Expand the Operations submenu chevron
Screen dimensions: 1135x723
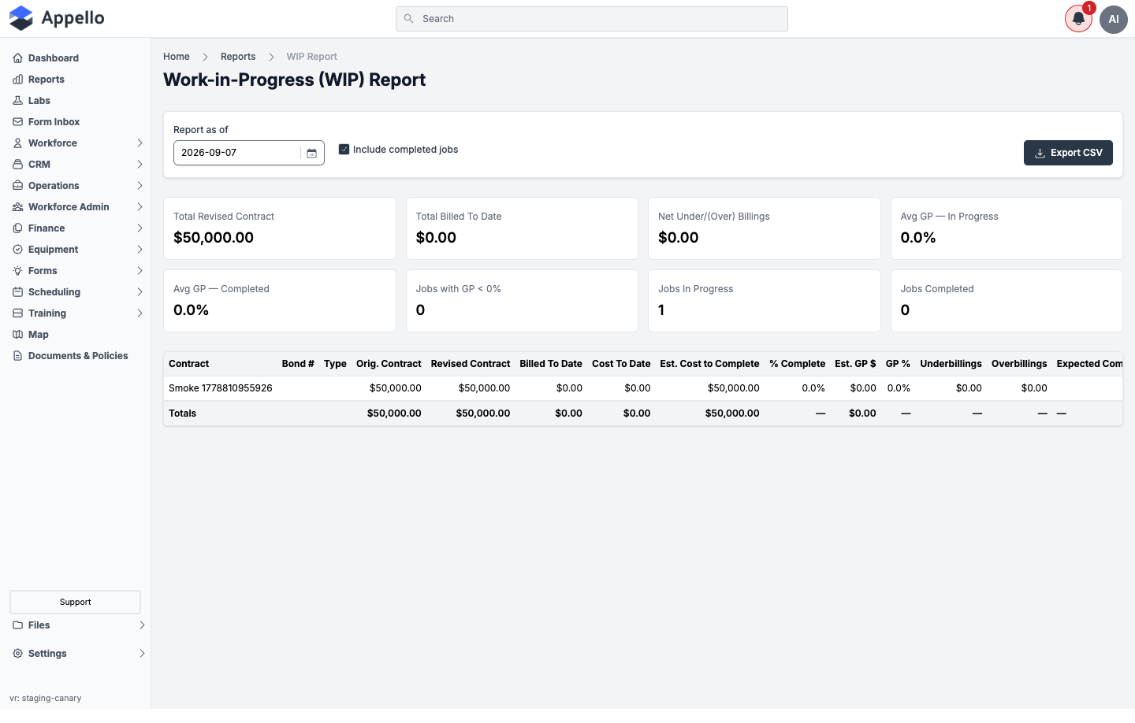click(140, 186)
